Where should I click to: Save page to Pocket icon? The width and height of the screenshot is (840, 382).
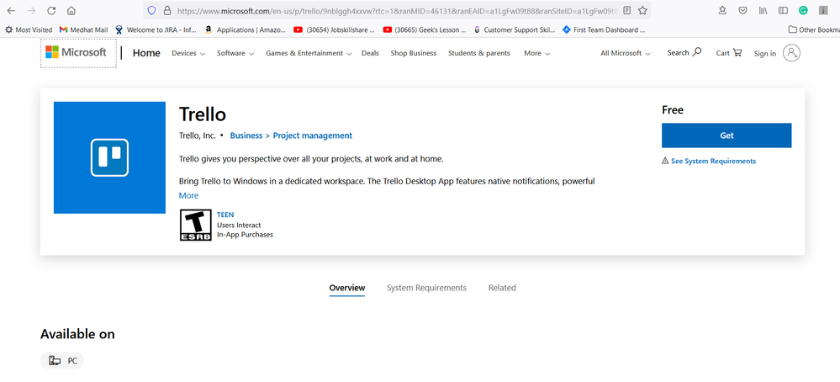(x=742, y=10)
